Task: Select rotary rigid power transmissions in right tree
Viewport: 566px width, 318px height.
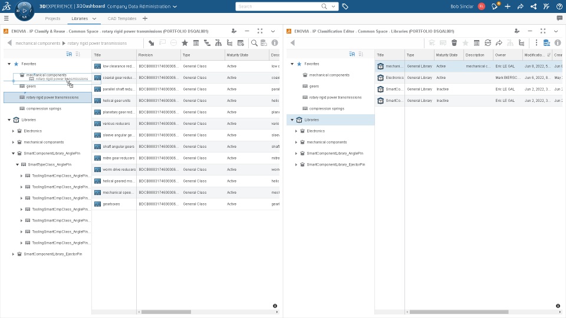Action: 335,97
